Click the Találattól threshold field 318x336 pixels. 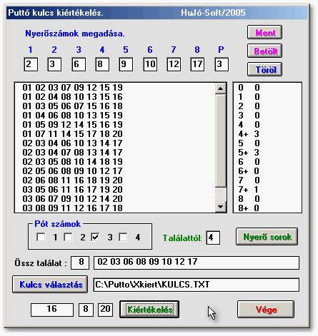point(213,238)
